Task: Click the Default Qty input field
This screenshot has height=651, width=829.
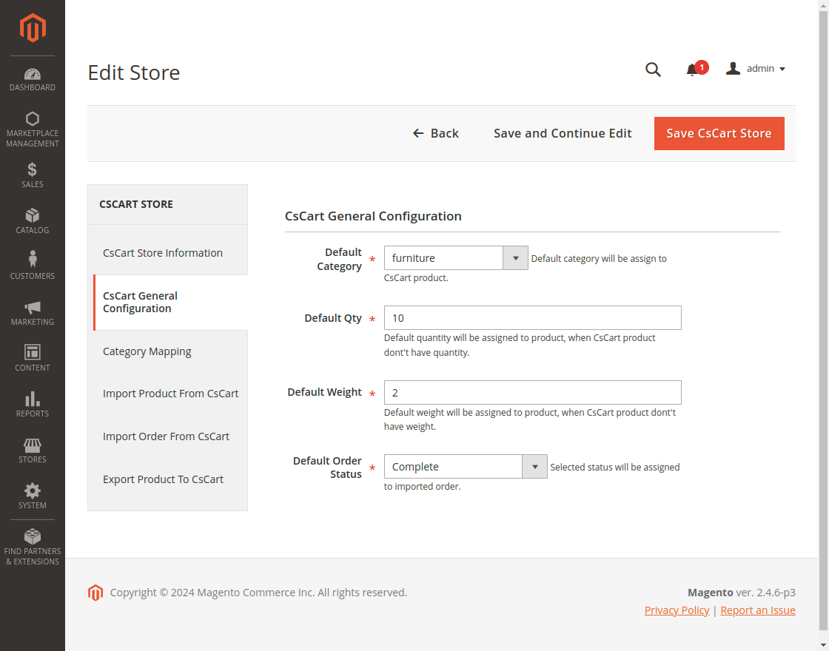Action: pyautogui.click(x=532, y=318)
